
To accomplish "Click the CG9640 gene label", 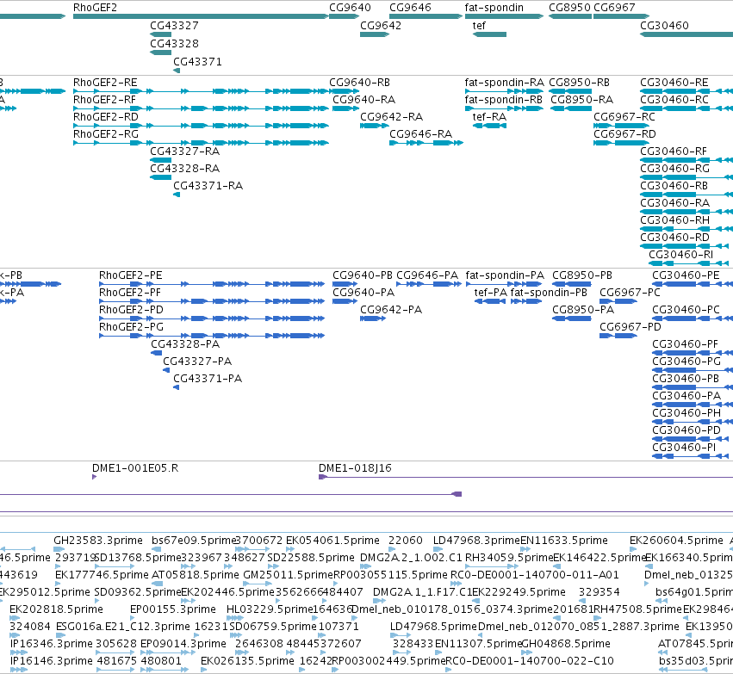I will pyautogui.click(x=351, y=8).
